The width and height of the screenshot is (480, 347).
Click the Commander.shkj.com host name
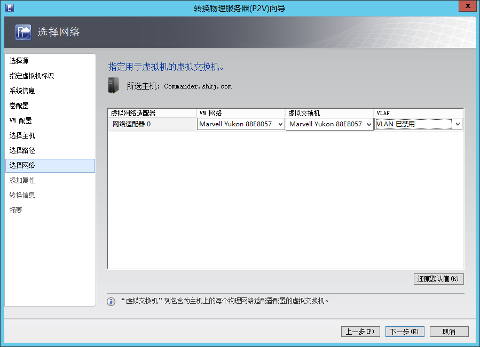click(x=198, y=86)
